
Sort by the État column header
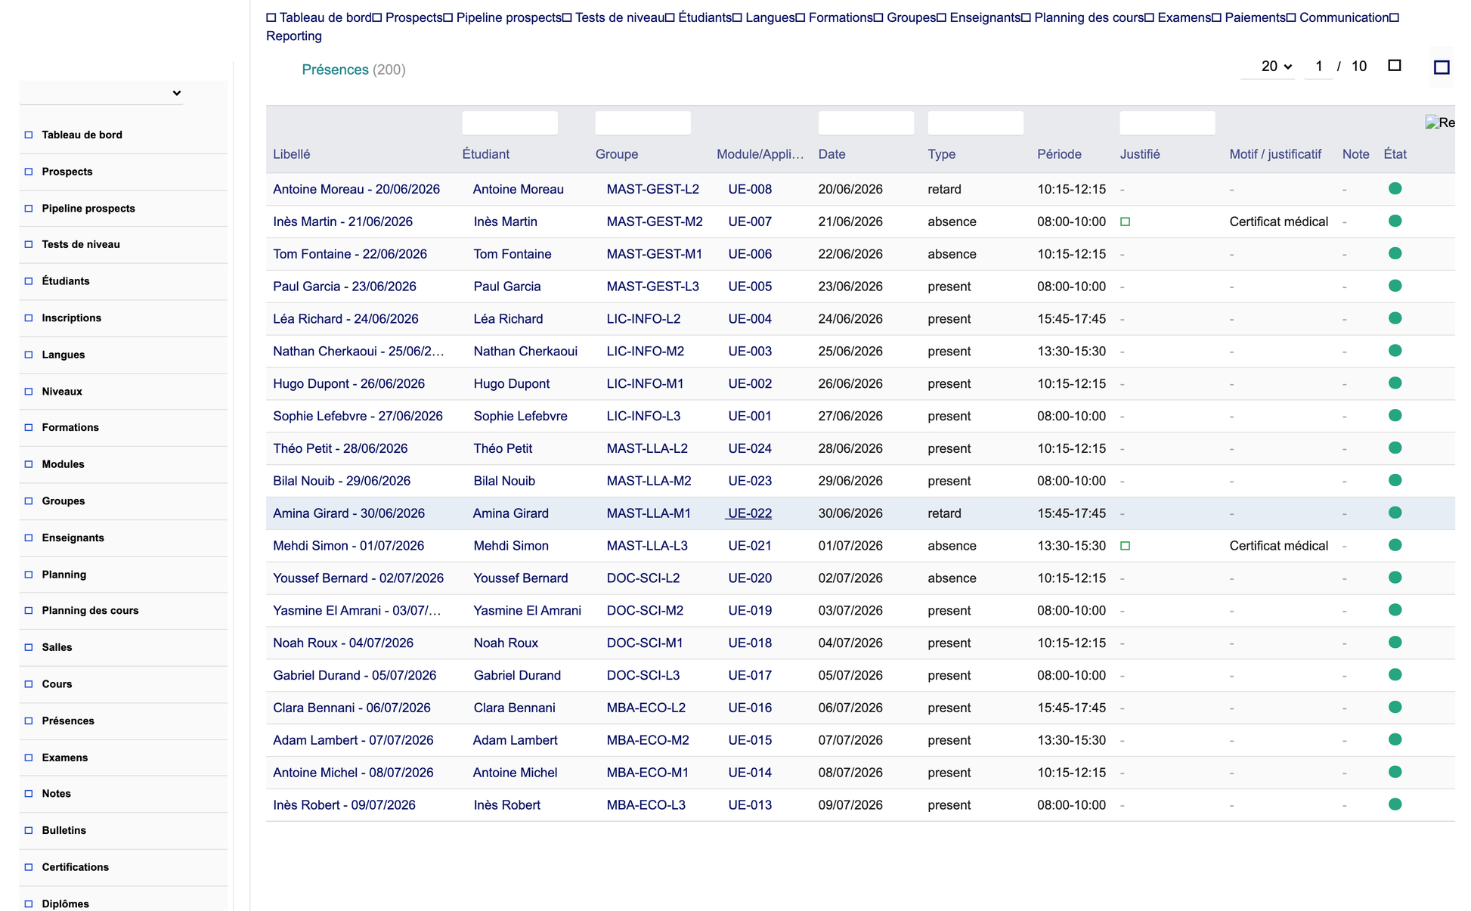(1395, 154)
